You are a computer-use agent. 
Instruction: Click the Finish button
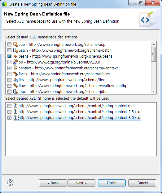point(112,183)
